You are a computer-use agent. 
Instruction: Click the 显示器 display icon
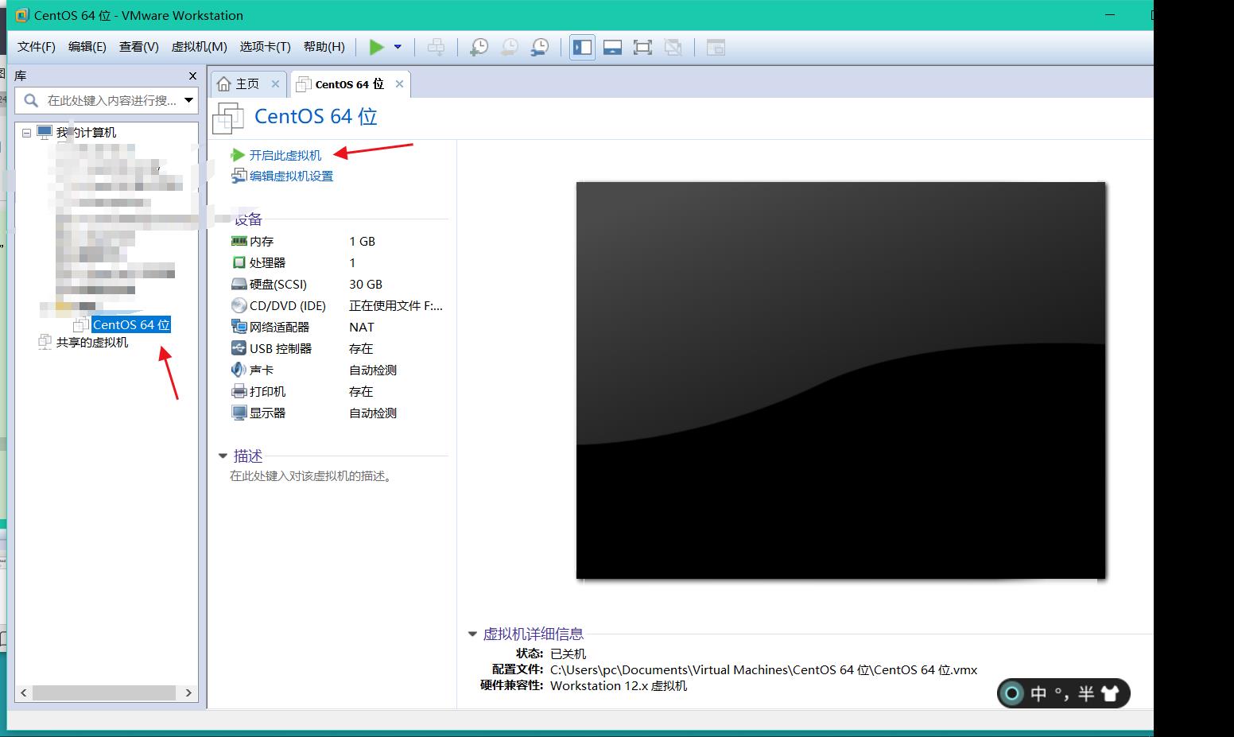pyautogui.click(x=239, y=413)
